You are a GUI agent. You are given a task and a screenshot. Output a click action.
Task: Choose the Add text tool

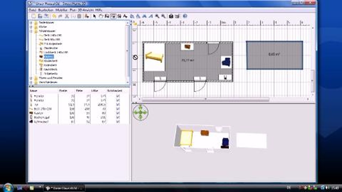(x=125, y=16)
